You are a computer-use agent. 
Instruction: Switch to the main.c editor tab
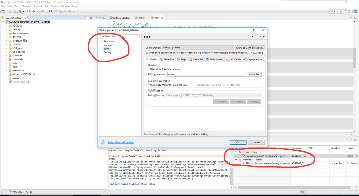tap(140, 18)
